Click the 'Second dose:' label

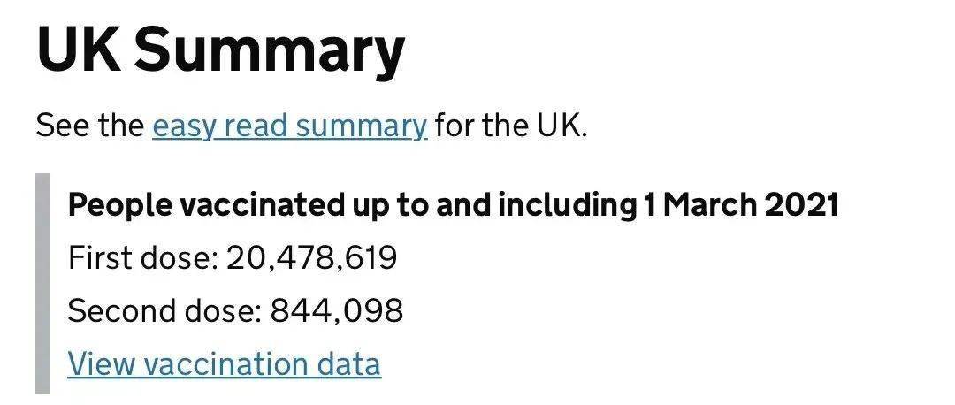click(165, 310)
